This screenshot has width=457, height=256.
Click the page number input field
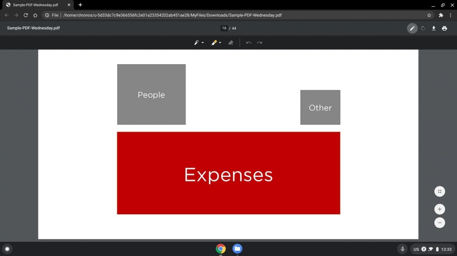[224, 28]
